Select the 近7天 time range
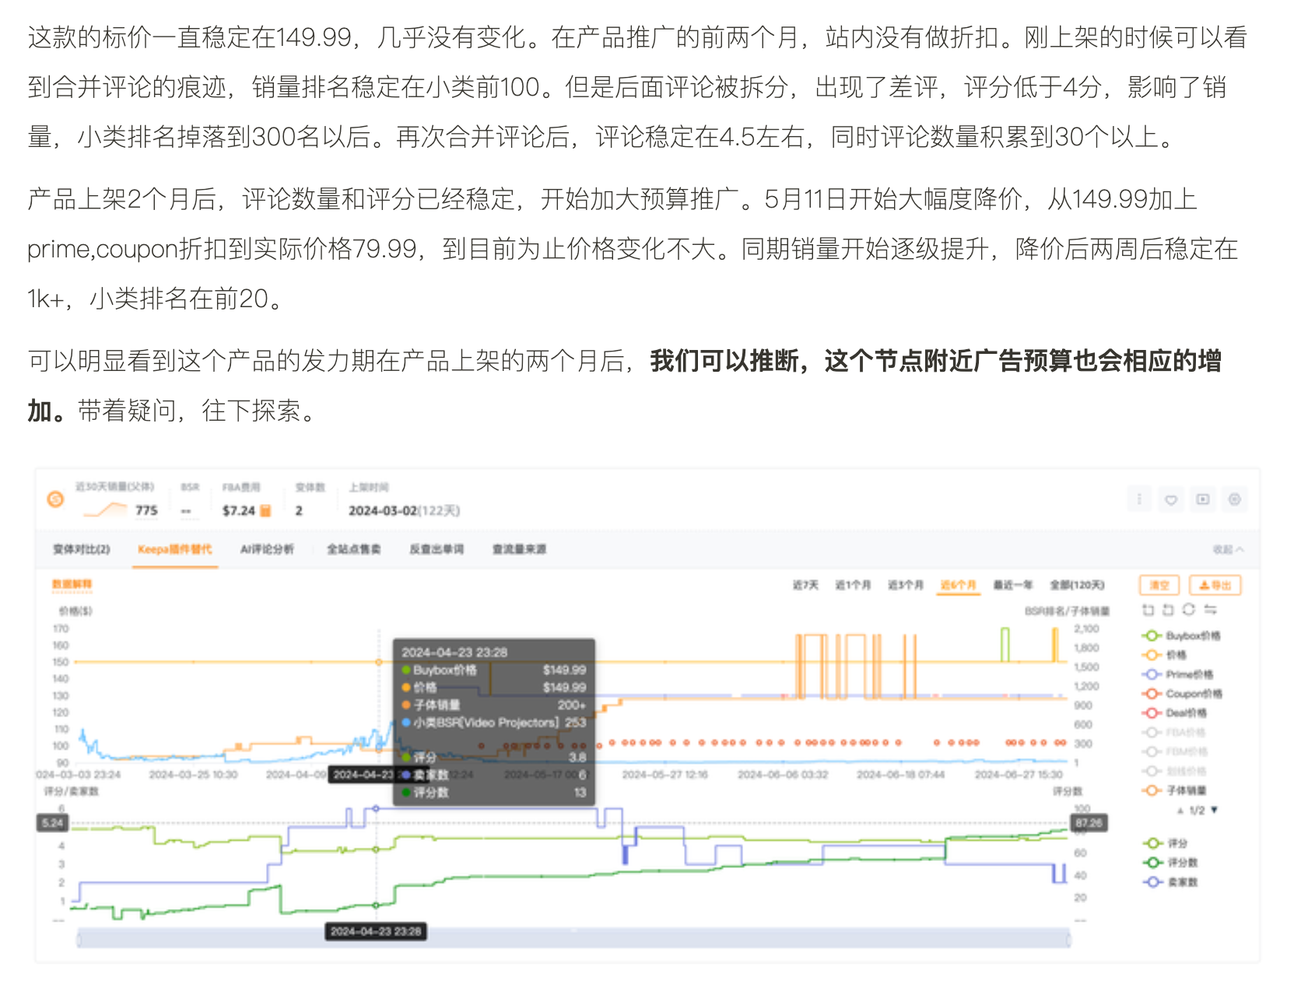 [x=805, y=585]
